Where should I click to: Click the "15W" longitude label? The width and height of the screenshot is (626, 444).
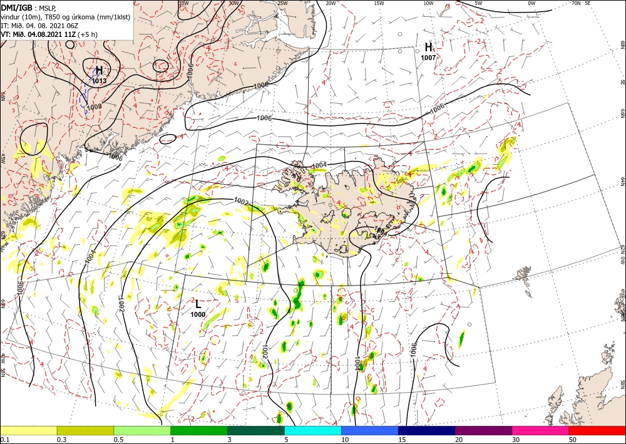(x=379, y=3)
